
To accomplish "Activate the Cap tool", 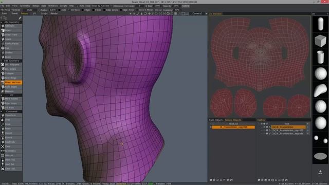I will coord(11,48).
